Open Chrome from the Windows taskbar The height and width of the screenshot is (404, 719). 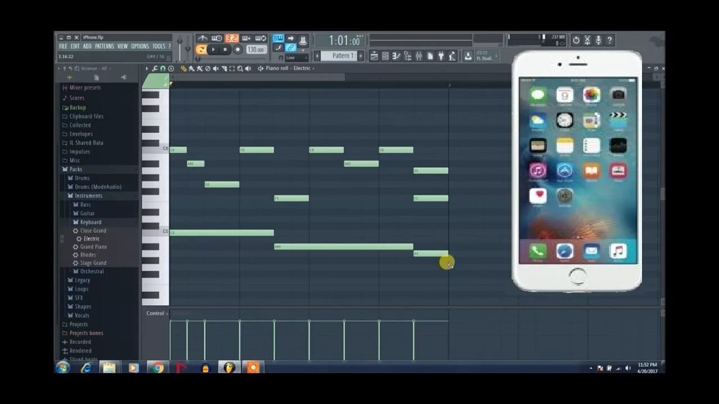tap(158, 368)
